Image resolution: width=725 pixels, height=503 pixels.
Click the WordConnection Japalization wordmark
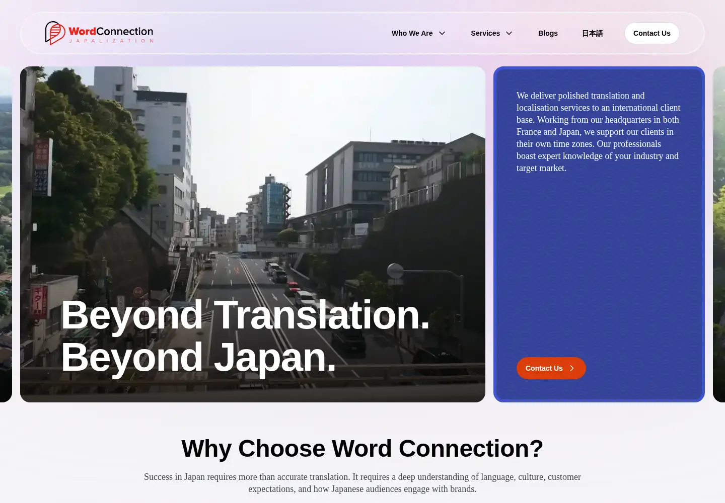[111, 34]
